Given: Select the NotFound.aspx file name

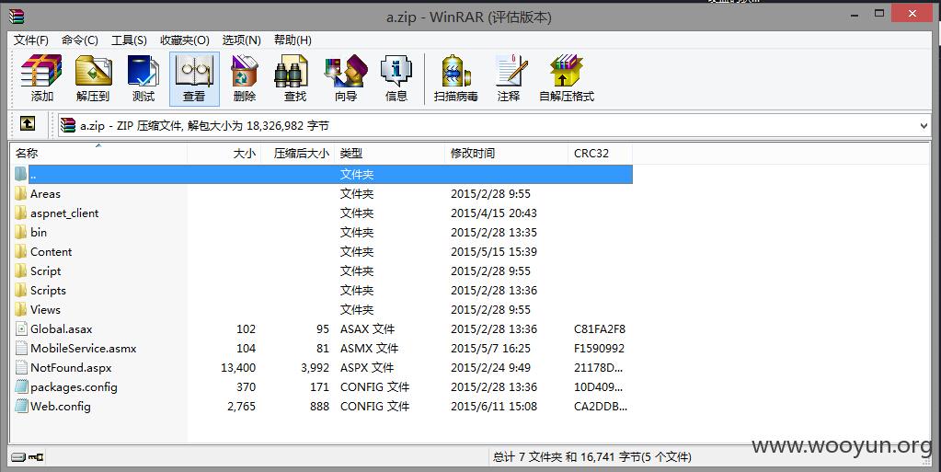Looking at the screenshot, I should pos(71,367).
